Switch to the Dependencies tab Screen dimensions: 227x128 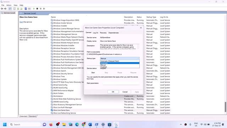click(113, 33)
